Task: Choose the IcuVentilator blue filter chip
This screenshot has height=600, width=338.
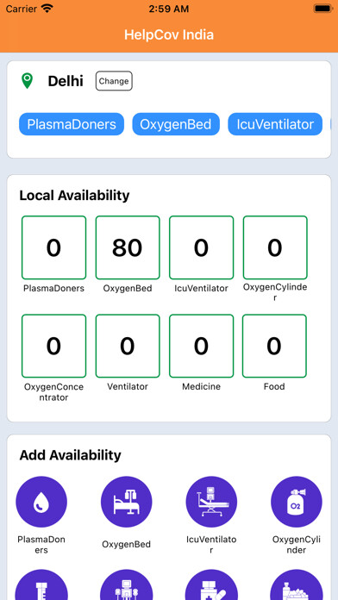Action: [275, 124]
